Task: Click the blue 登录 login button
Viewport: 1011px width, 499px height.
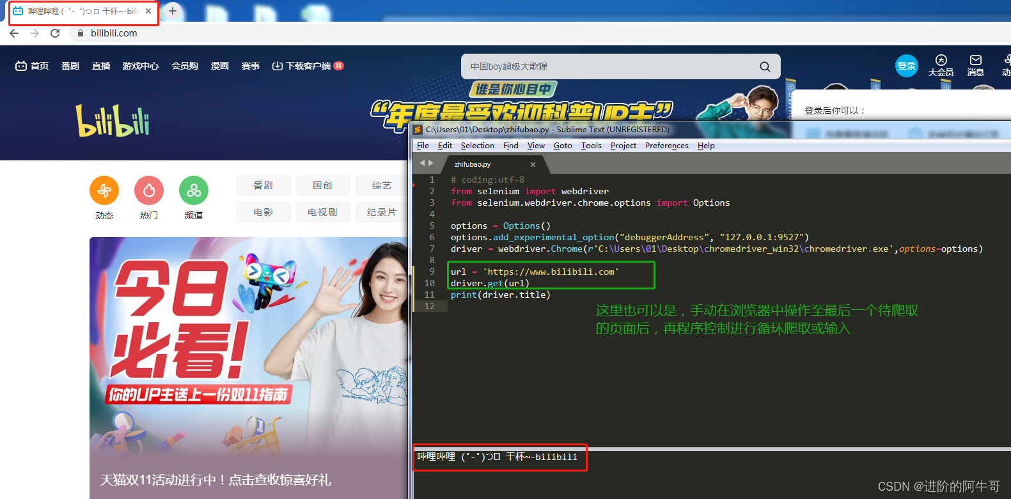Action: [x=907, y=66]
